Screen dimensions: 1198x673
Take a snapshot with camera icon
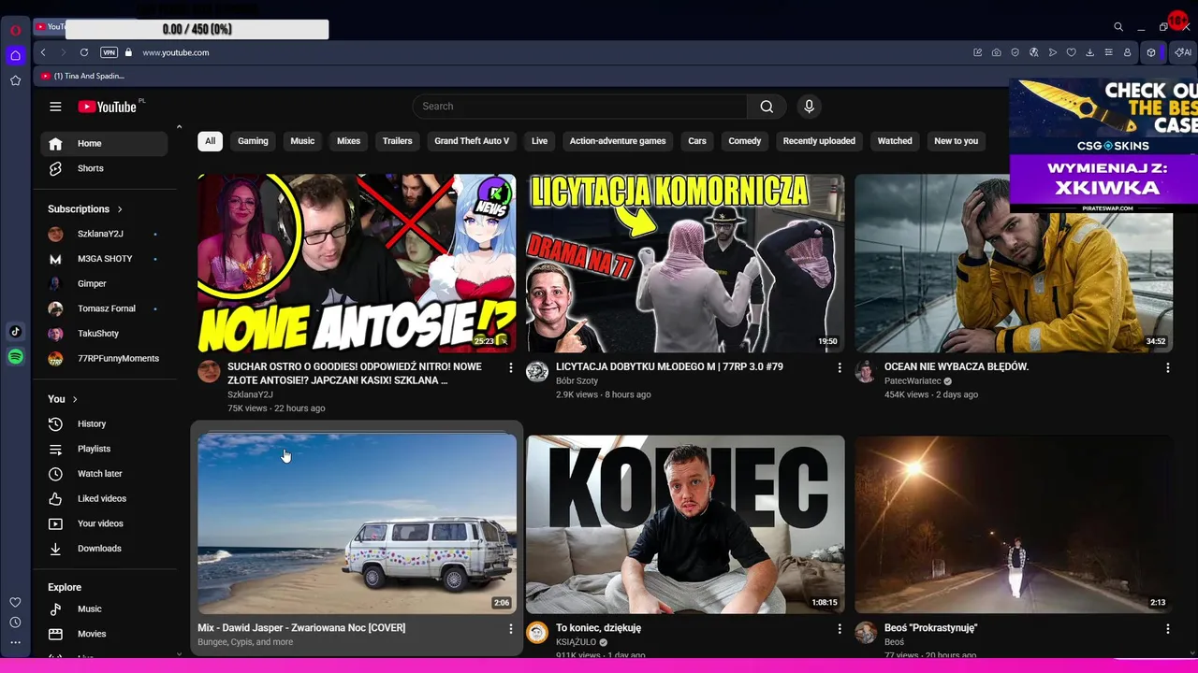pos(996,52)
